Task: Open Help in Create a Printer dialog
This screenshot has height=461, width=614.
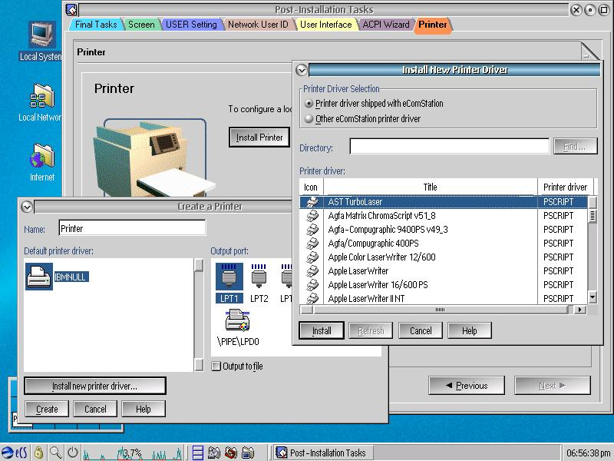Action: 144,410
